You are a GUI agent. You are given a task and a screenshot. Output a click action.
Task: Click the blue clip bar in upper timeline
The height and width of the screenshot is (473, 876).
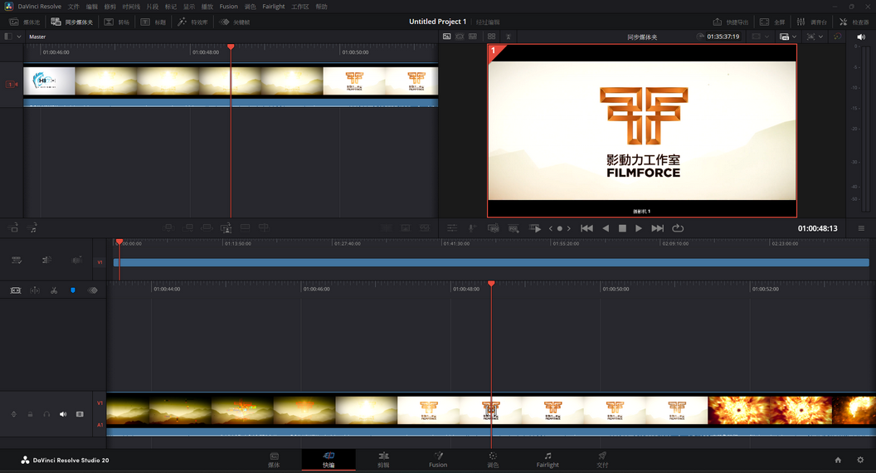click(x=491, y=262)
